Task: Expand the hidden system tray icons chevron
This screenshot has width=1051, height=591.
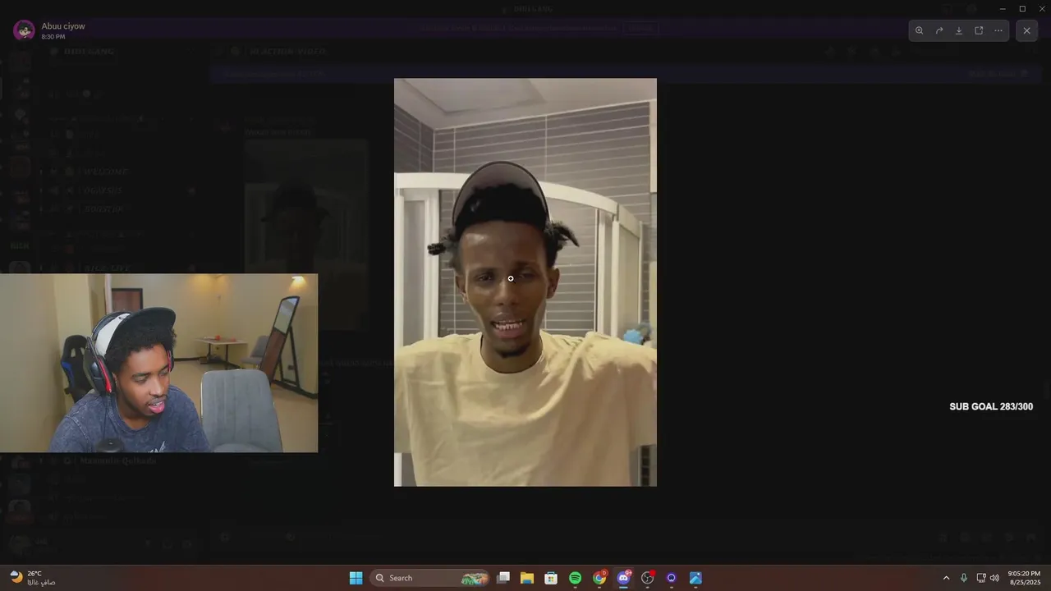Action: pos(946,578)
